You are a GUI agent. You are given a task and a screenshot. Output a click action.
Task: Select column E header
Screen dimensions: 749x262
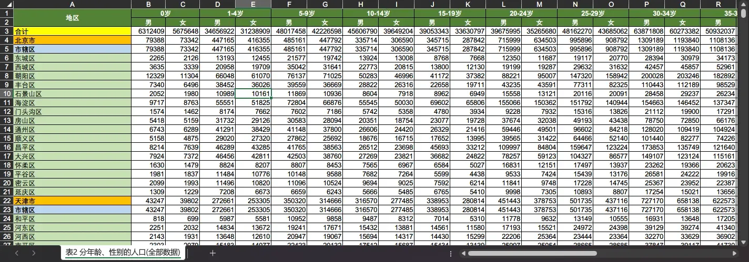click(x=254, y=4)
